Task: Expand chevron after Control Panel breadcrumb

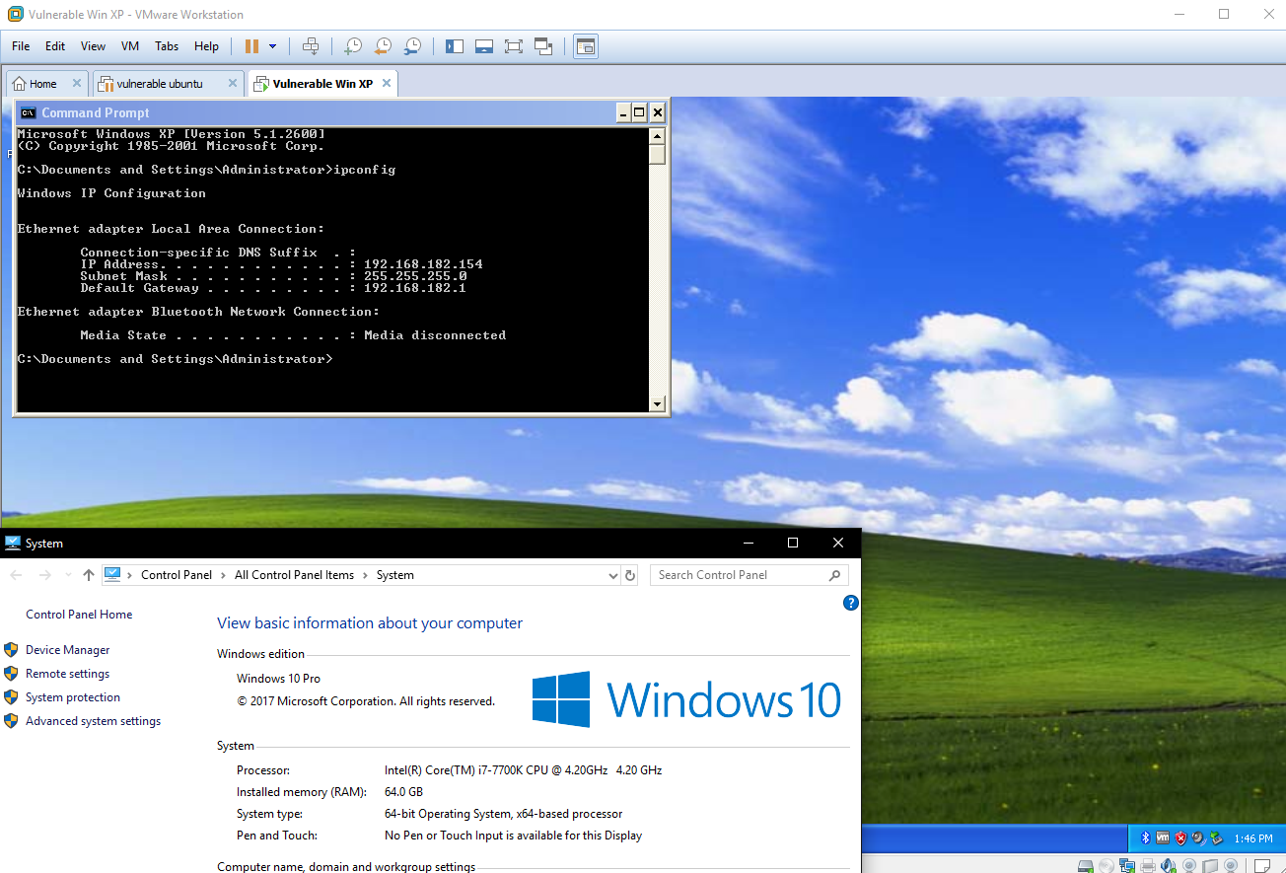Action: 223,575
